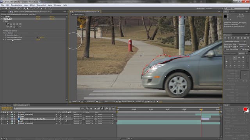Viewport: 250px width, 140px height.
Task: Jump to first frame in Preview panel
Action: point(225,38)
